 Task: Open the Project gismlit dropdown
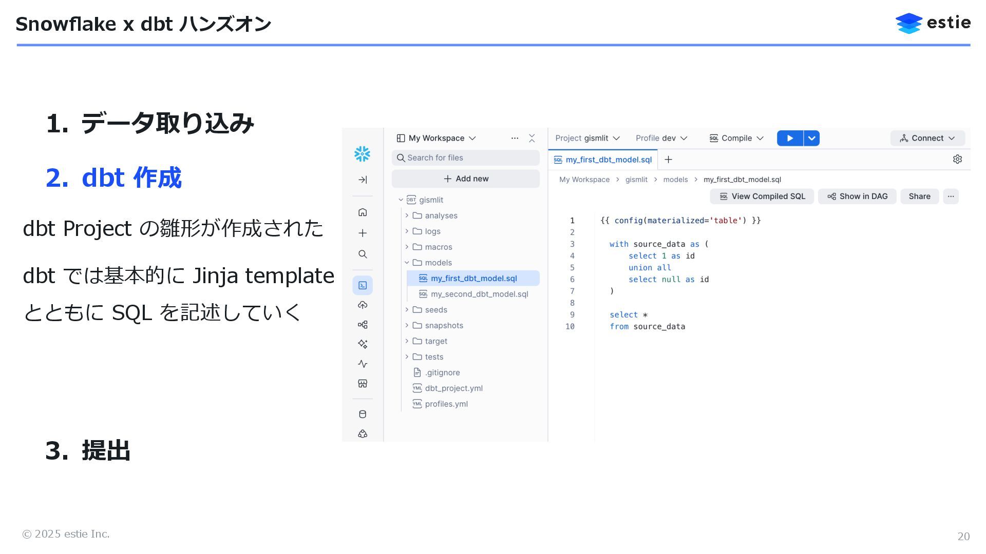[587, 138]
